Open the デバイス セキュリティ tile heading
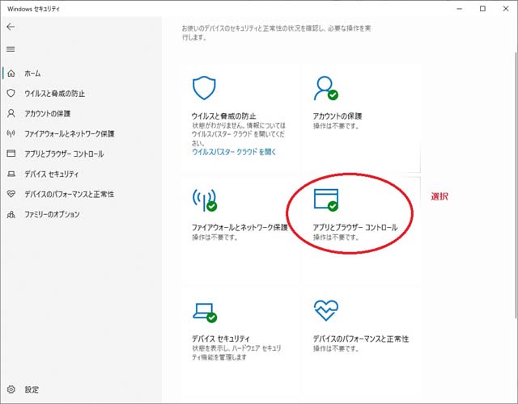The width and height of the screenshot is (518, 404). [x=221, y=339]
